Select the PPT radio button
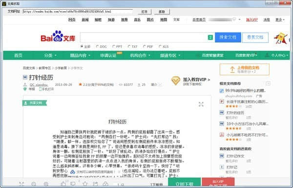293x188 pixels. [x=114, y=46]
